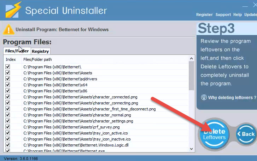Uncheck character_normal.png checkbox

click(7, 115)
